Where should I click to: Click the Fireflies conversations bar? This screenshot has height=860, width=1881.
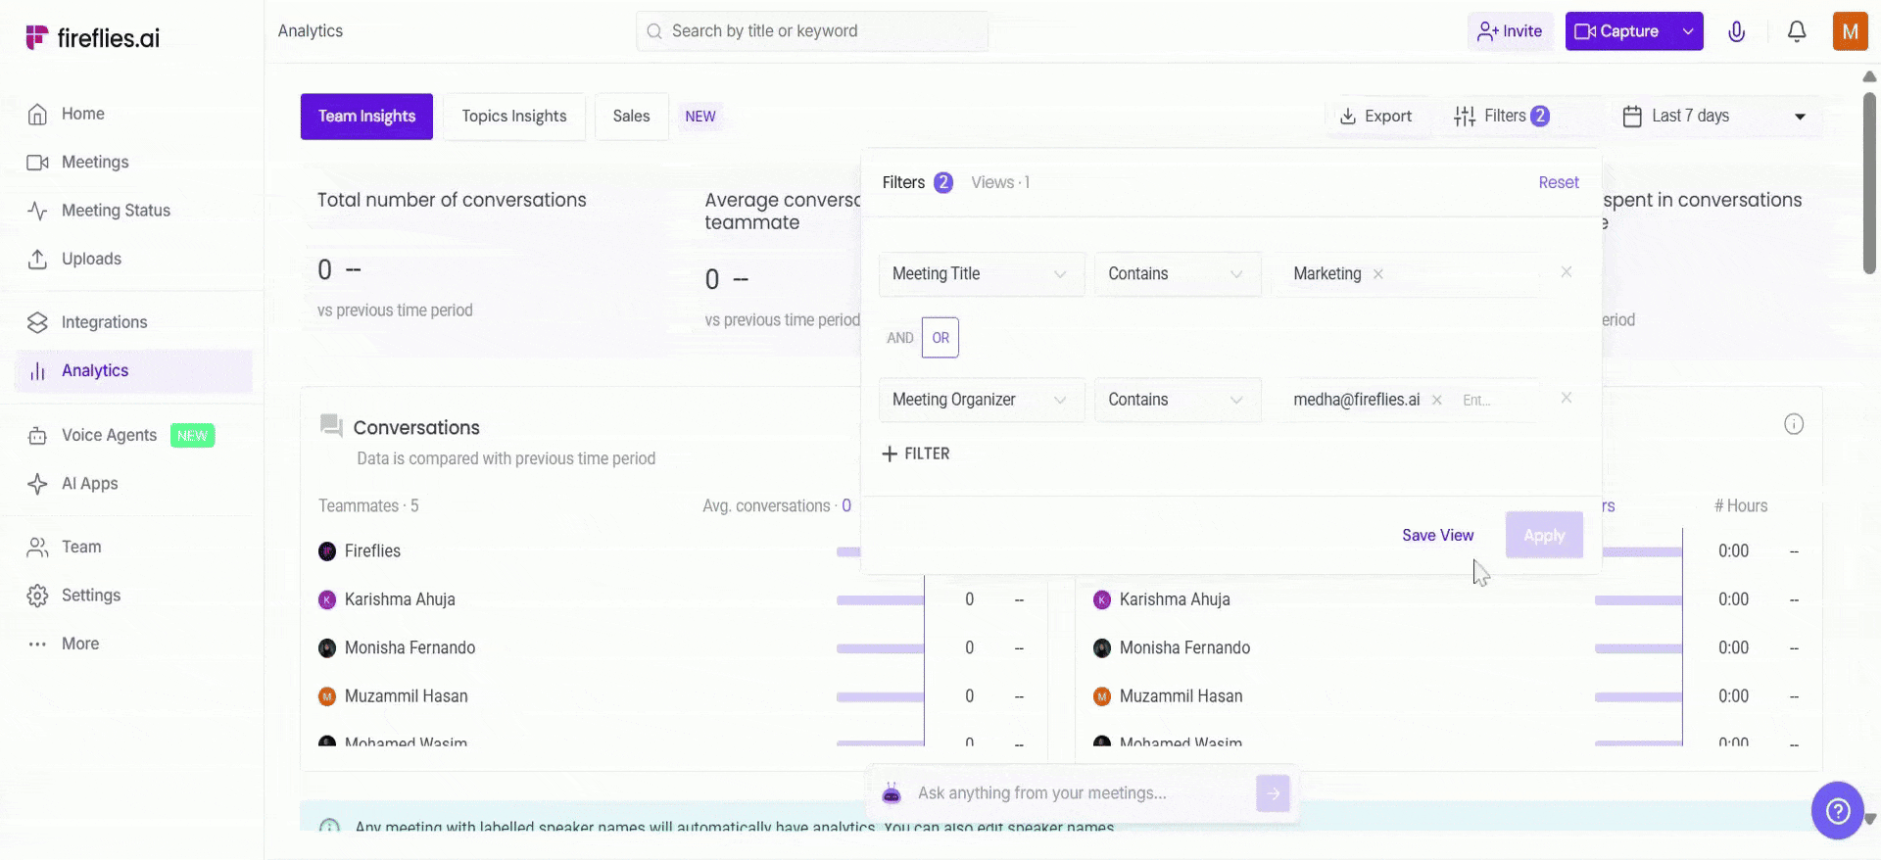tap(848, 551)
